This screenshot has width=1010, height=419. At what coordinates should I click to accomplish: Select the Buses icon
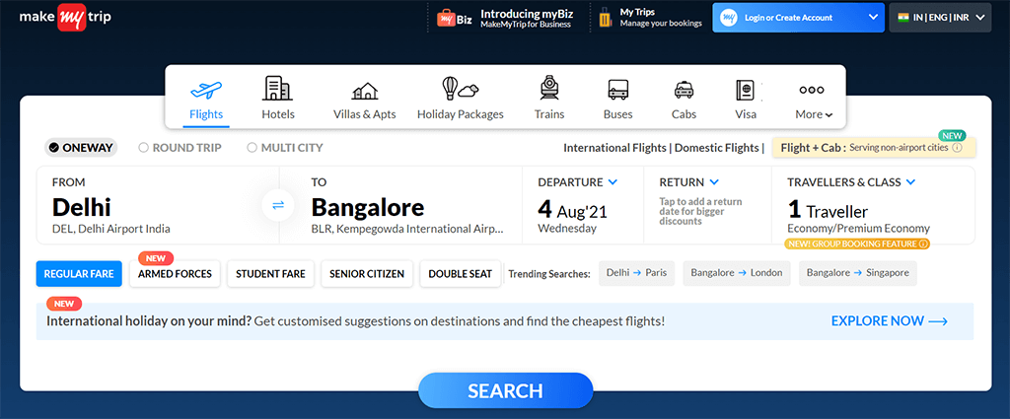click(617, 90)
